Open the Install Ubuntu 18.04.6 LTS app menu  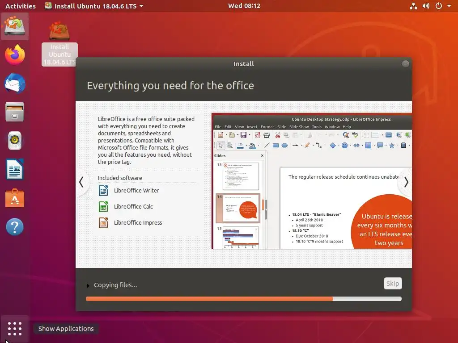click(x=94, y=6)
